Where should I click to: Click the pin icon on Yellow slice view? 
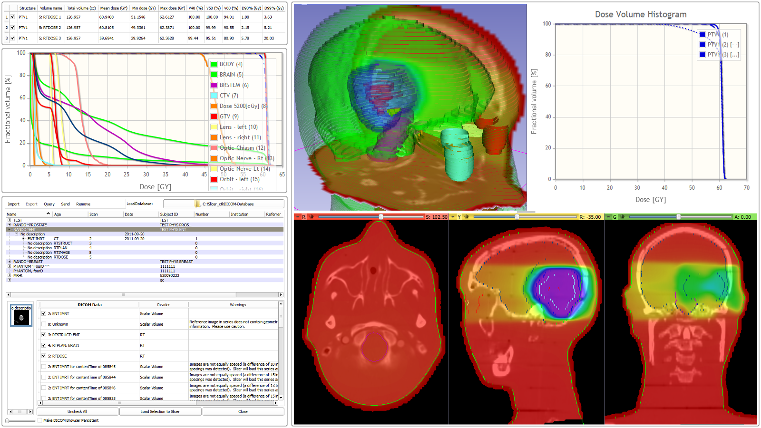coord(453,217)
